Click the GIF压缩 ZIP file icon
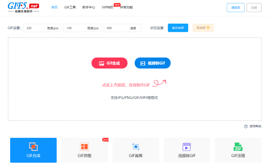 (x=238, y=147)
